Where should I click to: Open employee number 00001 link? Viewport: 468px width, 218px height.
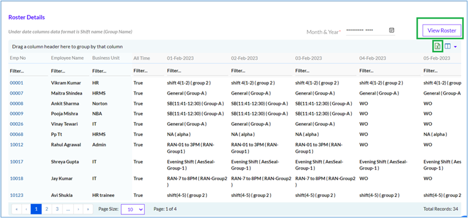(16, 83)
